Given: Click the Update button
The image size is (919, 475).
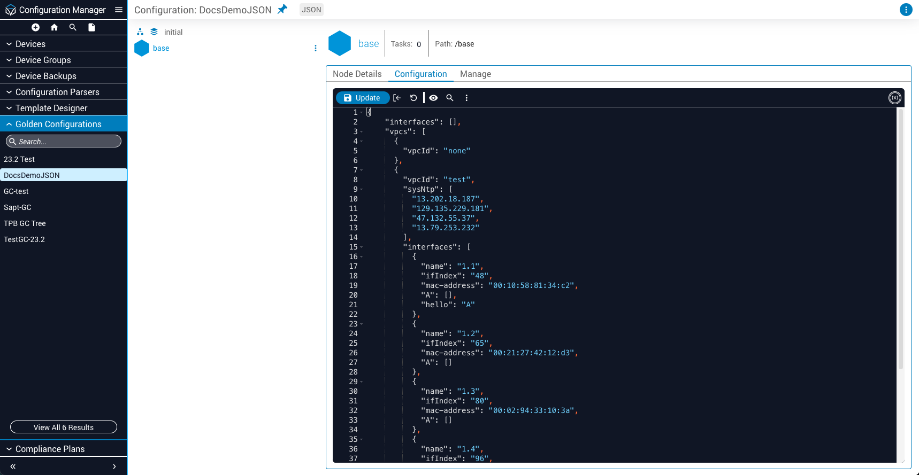Looking at the screenshot, I should (x=362, y=98).
